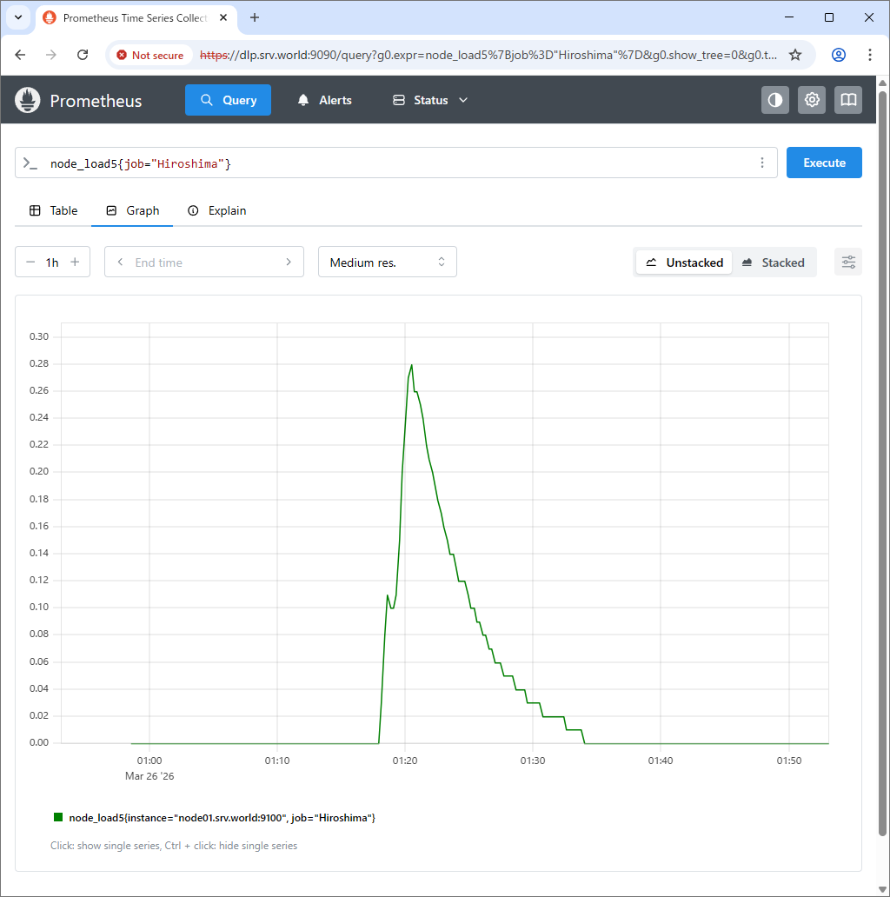The width and height of the screenshot is (890, 897).
Task: Click the End time input field
Action: coord(204,262)
